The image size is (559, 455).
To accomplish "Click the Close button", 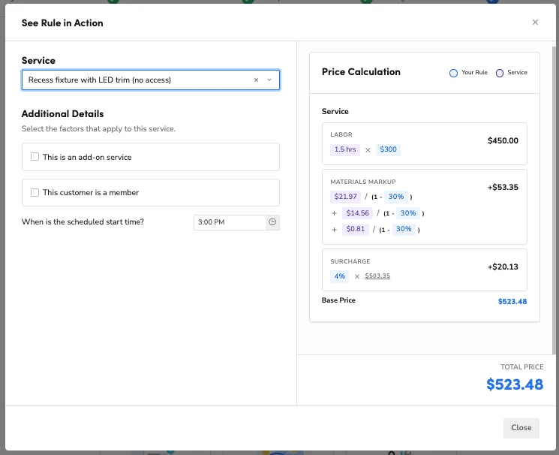I will [x=521, y=427].
